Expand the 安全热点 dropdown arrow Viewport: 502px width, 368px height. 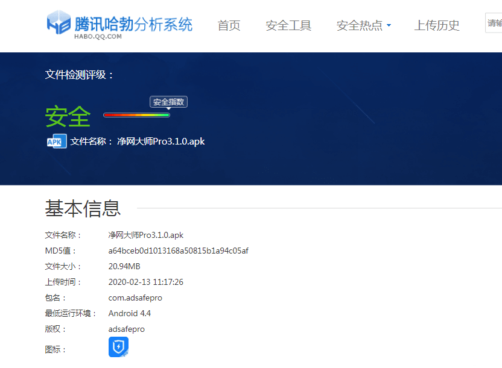click(389, 25)
